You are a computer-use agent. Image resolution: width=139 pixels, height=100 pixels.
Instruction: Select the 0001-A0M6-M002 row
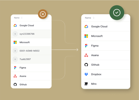point(31,51)
